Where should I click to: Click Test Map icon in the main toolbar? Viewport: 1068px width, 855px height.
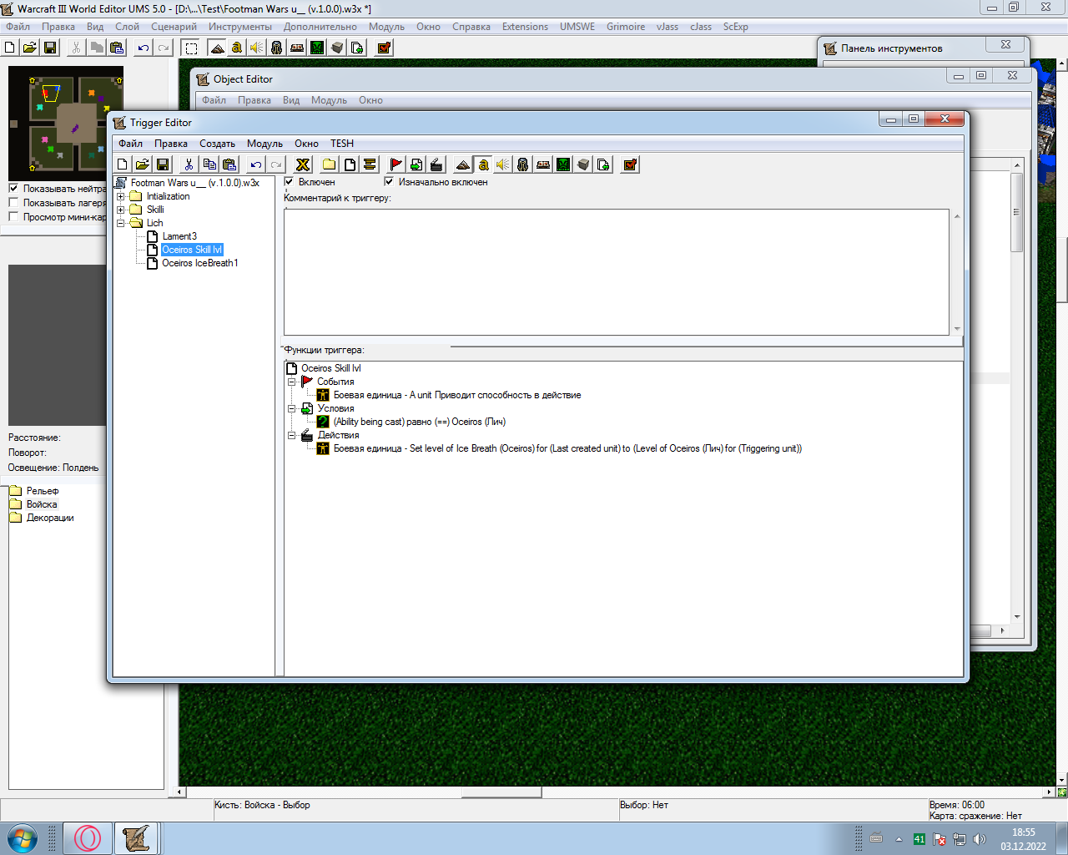(384, 48)
